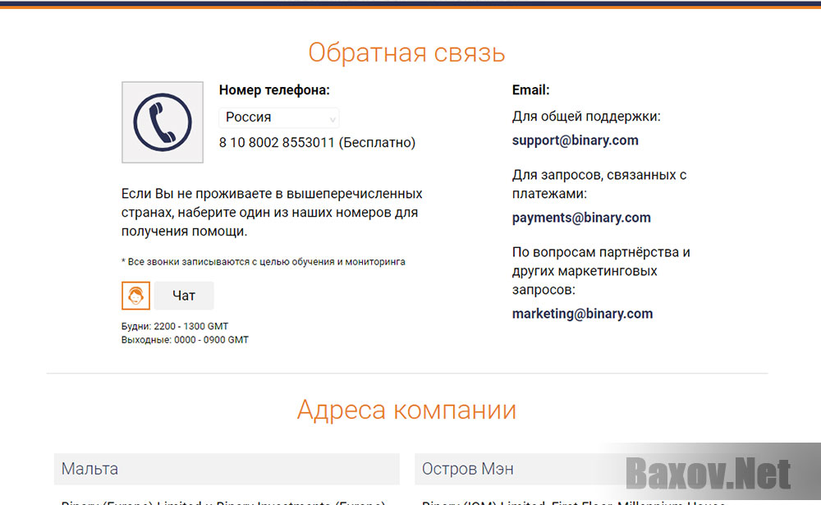This screenshot has height=505, width=821.
Task: Click note about calls being recorded
Action: pyautogui.click(x=264, y=262)
